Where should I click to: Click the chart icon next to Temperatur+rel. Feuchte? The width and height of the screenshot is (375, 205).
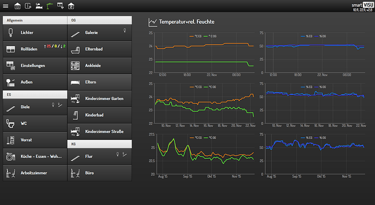click(x=153, y=22)
